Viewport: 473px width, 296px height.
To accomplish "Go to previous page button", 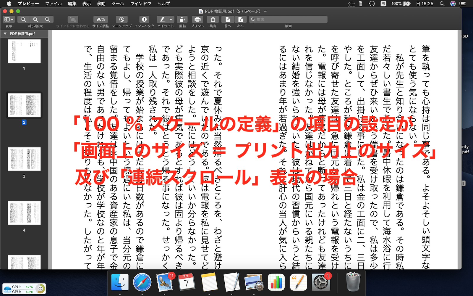I will pyautogui.click(x=228, y=20).
